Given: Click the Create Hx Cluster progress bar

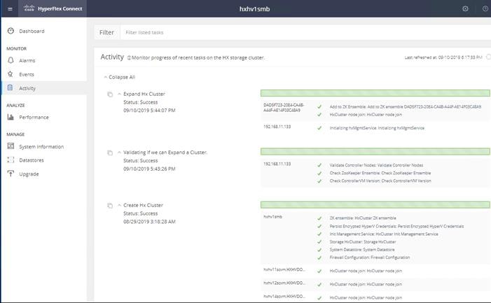Looking at the screenshot, I should click(x=375, y=204).
